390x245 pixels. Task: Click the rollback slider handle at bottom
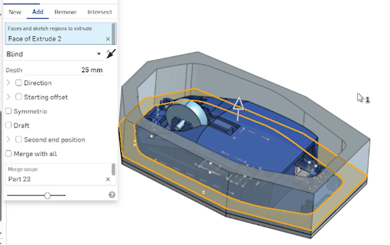pos(47,196)
